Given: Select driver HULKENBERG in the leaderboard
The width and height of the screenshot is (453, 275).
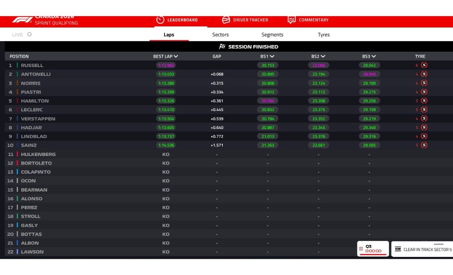Looking at the screenshot, I should coord(38,154).
